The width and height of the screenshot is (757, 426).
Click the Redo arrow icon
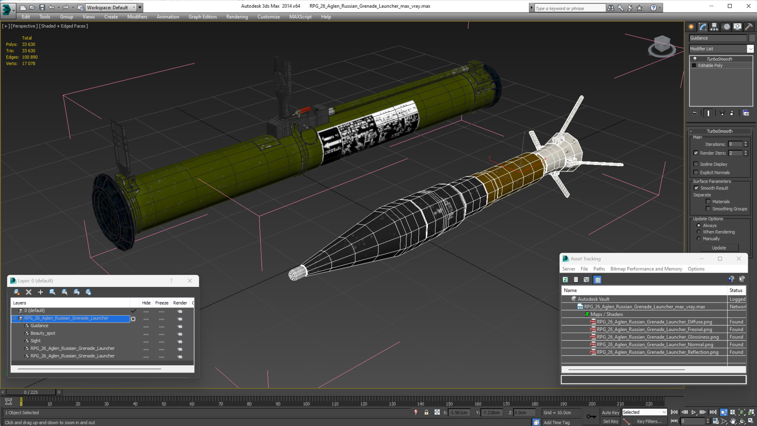[x=66, y=7]
